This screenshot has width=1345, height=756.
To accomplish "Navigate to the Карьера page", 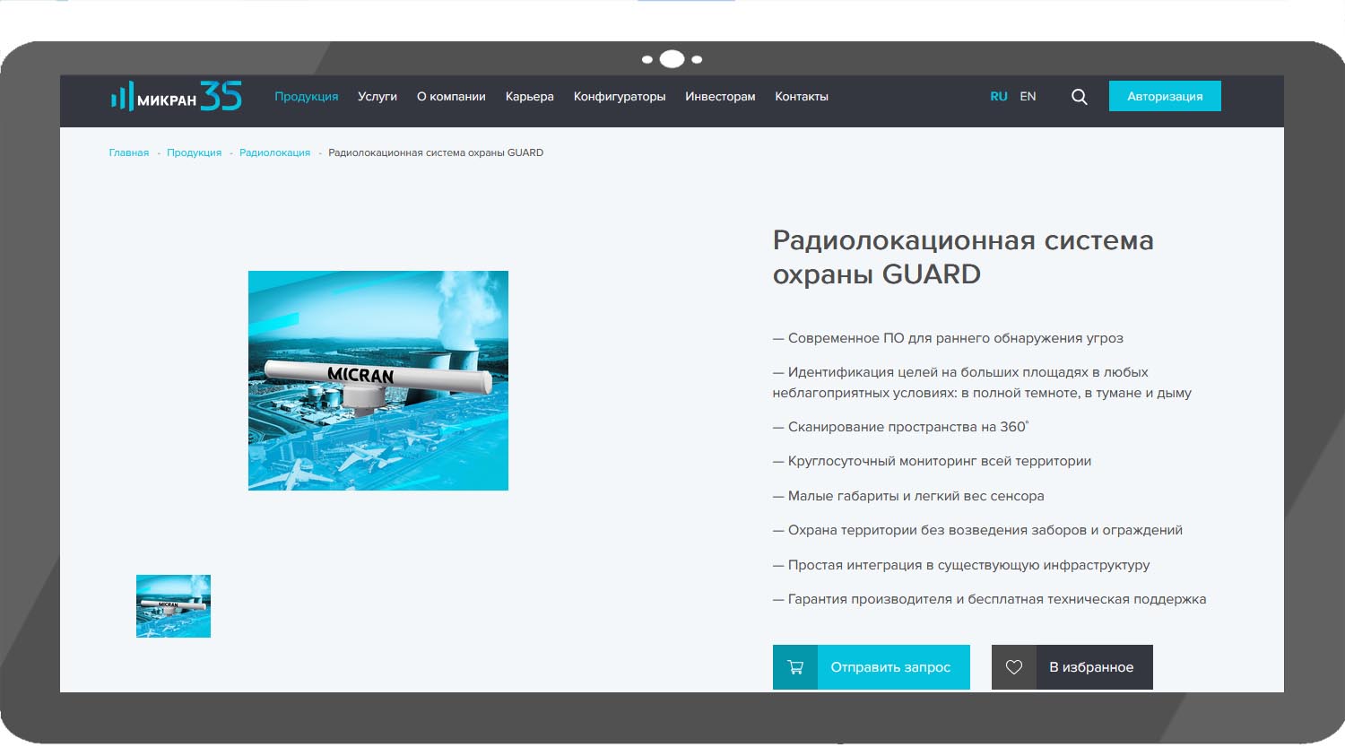I will [x=529, y=97].
